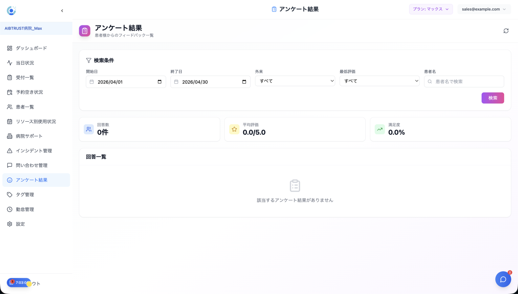Click the 受付一覧 clipboard icon

pyautogui.click(x=9, y=77)
